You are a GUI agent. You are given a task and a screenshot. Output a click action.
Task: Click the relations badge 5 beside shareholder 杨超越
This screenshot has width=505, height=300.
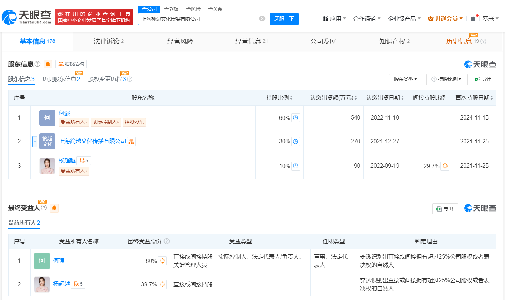coord(84,161)
